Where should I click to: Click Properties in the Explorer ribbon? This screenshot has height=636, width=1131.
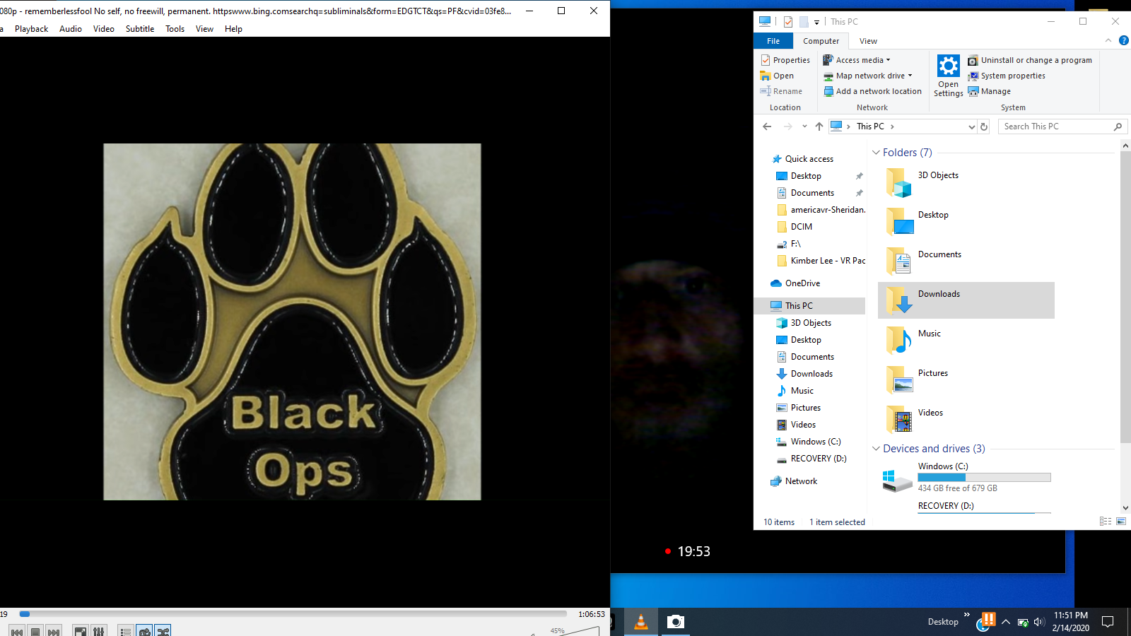[785, 60]
